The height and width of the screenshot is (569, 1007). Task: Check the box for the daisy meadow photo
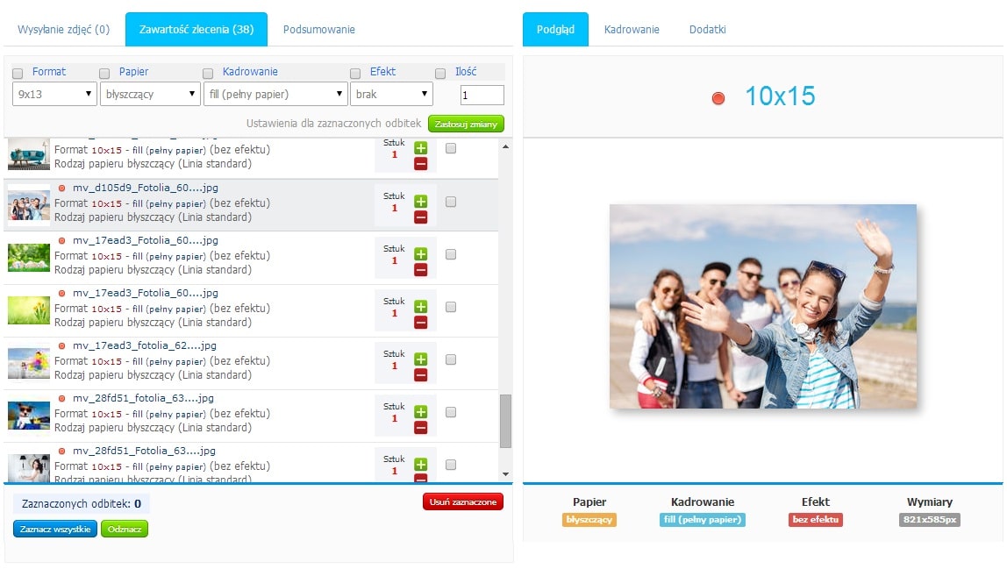pyautogui.click(x=451, y=254)
